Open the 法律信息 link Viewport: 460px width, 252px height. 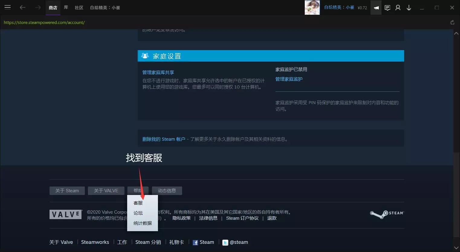coord(208,218)
